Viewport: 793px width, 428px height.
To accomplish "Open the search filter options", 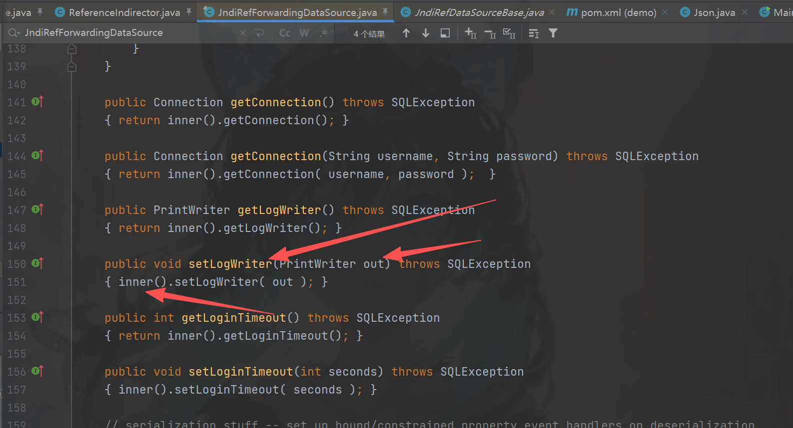I will pos(553,33).
